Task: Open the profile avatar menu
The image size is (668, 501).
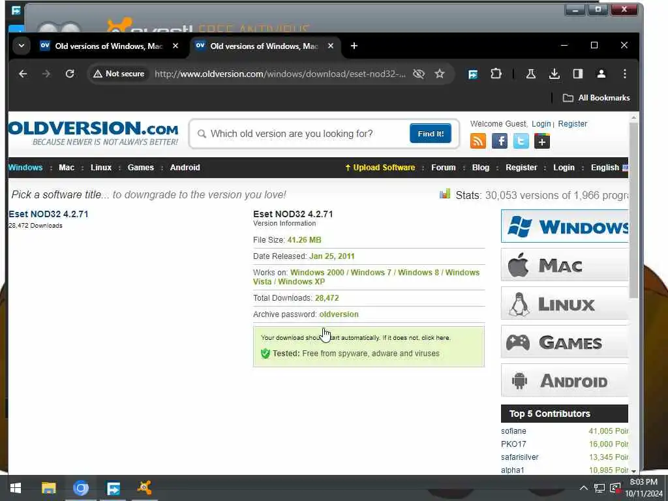Action: click(601, 74)
